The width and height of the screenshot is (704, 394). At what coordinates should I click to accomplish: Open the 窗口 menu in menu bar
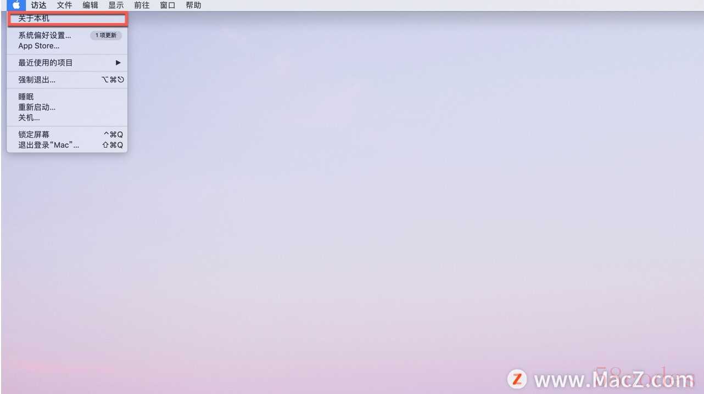coord(167,5)
